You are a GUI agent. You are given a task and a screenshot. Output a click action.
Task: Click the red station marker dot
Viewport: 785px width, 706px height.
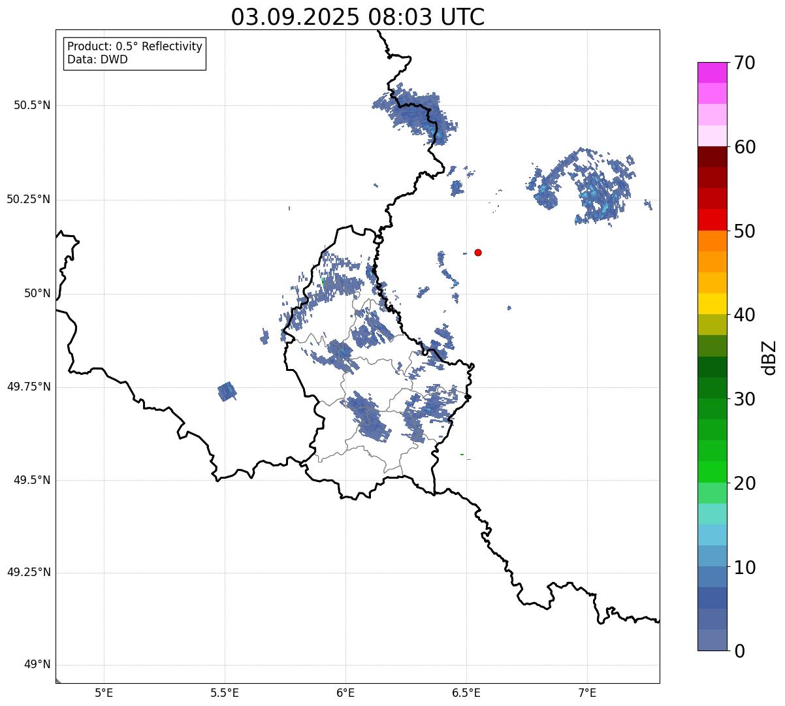click(x=478, y=252)
